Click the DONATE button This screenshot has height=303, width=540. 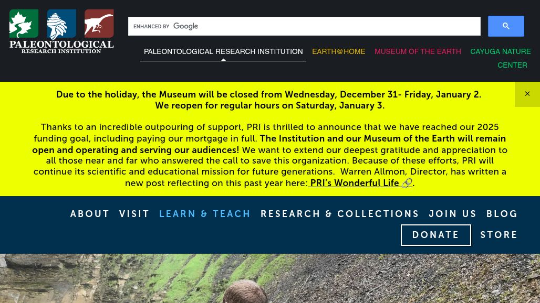pos(435,235)
